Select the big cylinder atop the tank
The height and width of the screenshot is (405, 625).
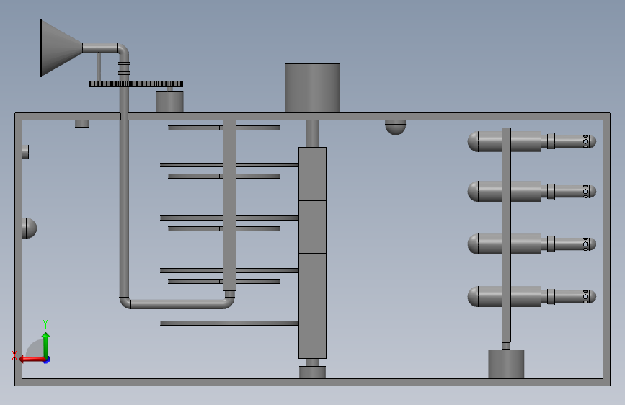click(313, 88)
